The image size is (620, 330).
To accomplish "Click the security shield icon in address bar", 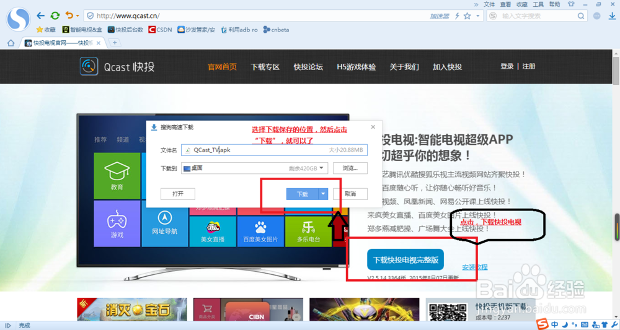I will click(90, 16).
